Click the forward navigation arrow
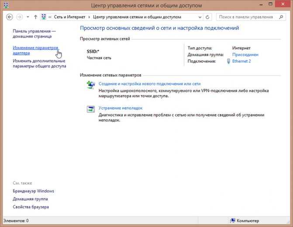The image size is (293, 227). pos(20,17)
